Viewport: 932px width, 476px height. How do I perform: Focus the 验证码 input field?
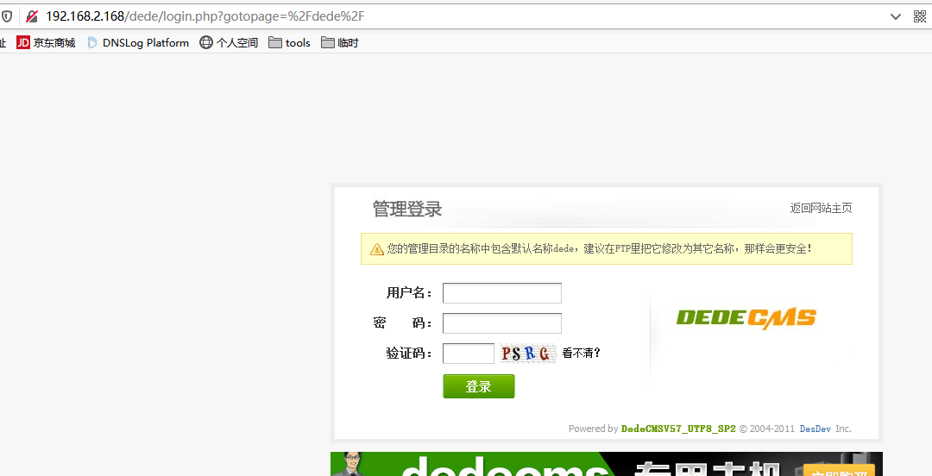coord(469,354)
